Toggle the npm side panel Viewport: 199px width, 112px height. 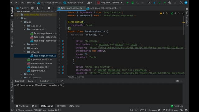(12, 98)
